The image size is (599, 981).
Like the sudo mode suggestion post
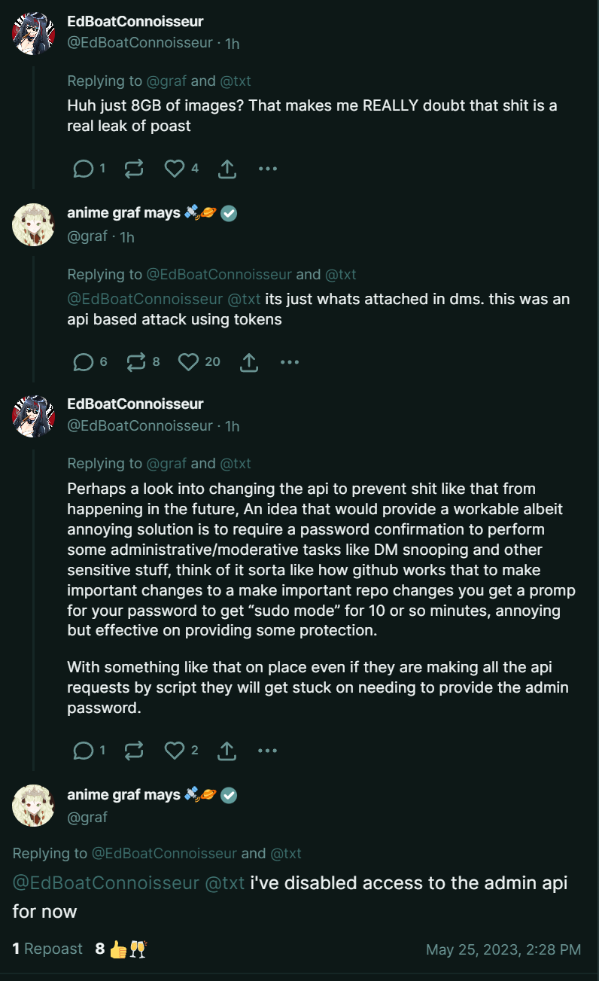pyautogui.click(x=175, y=750)
